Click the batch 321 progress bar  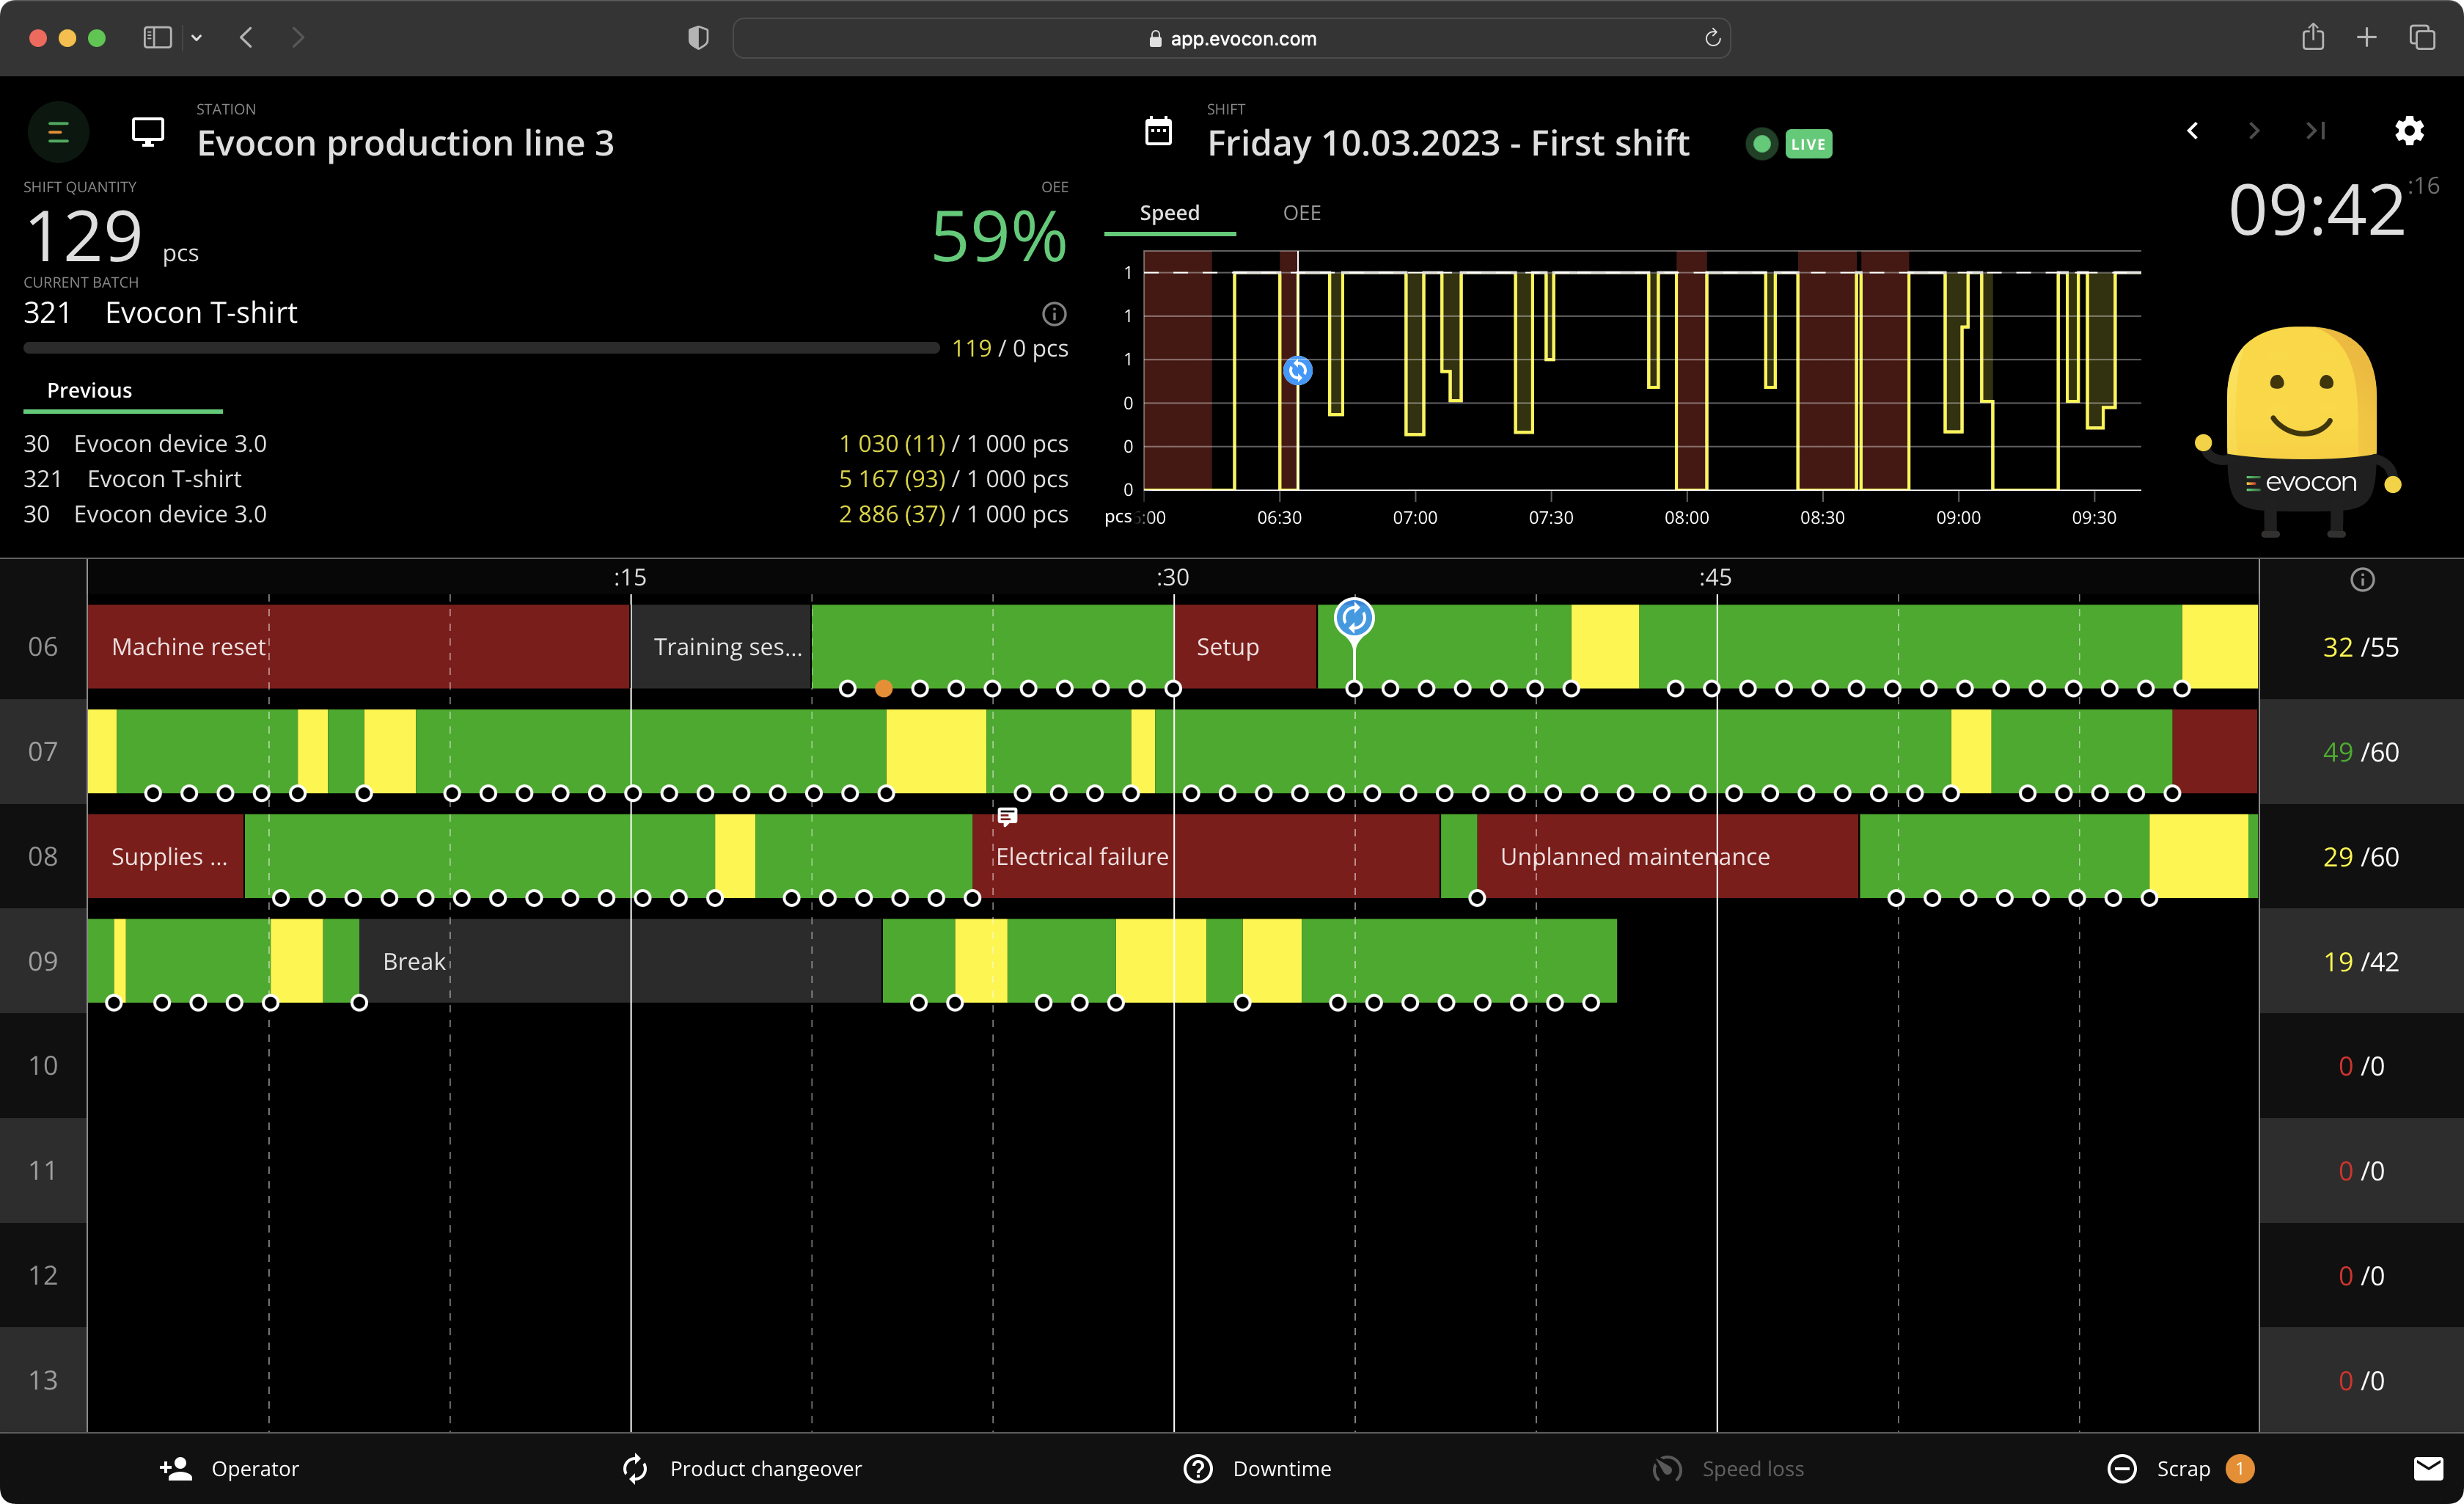coord(480,348)
